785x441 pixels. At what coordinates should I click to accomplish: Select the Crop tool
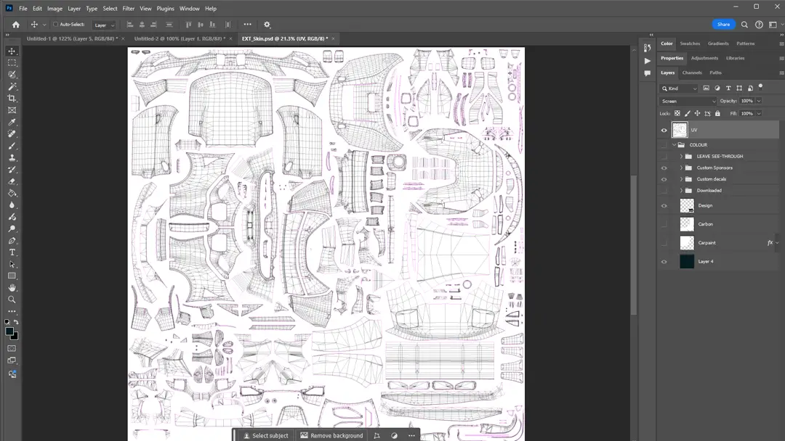[x=11, y=98]
